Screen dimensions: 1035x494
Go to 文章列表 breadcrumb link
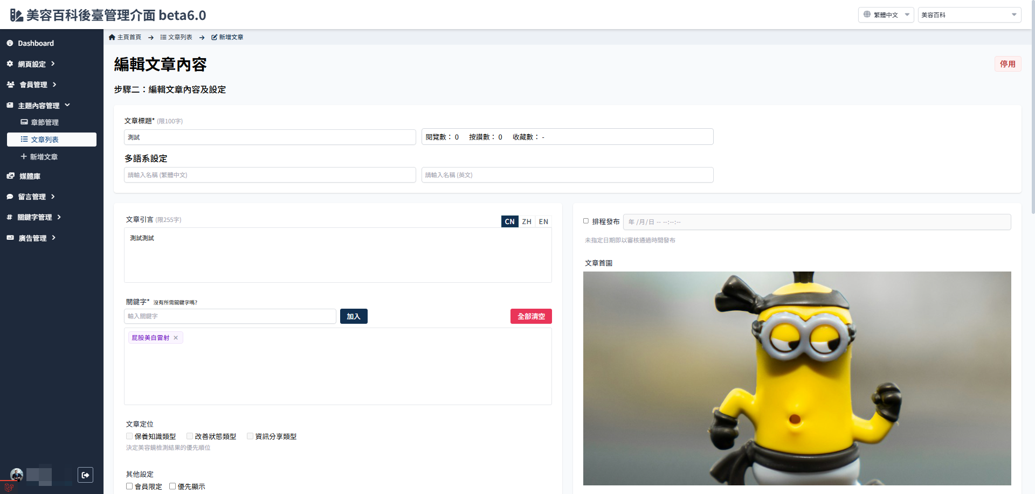[180, 37]
